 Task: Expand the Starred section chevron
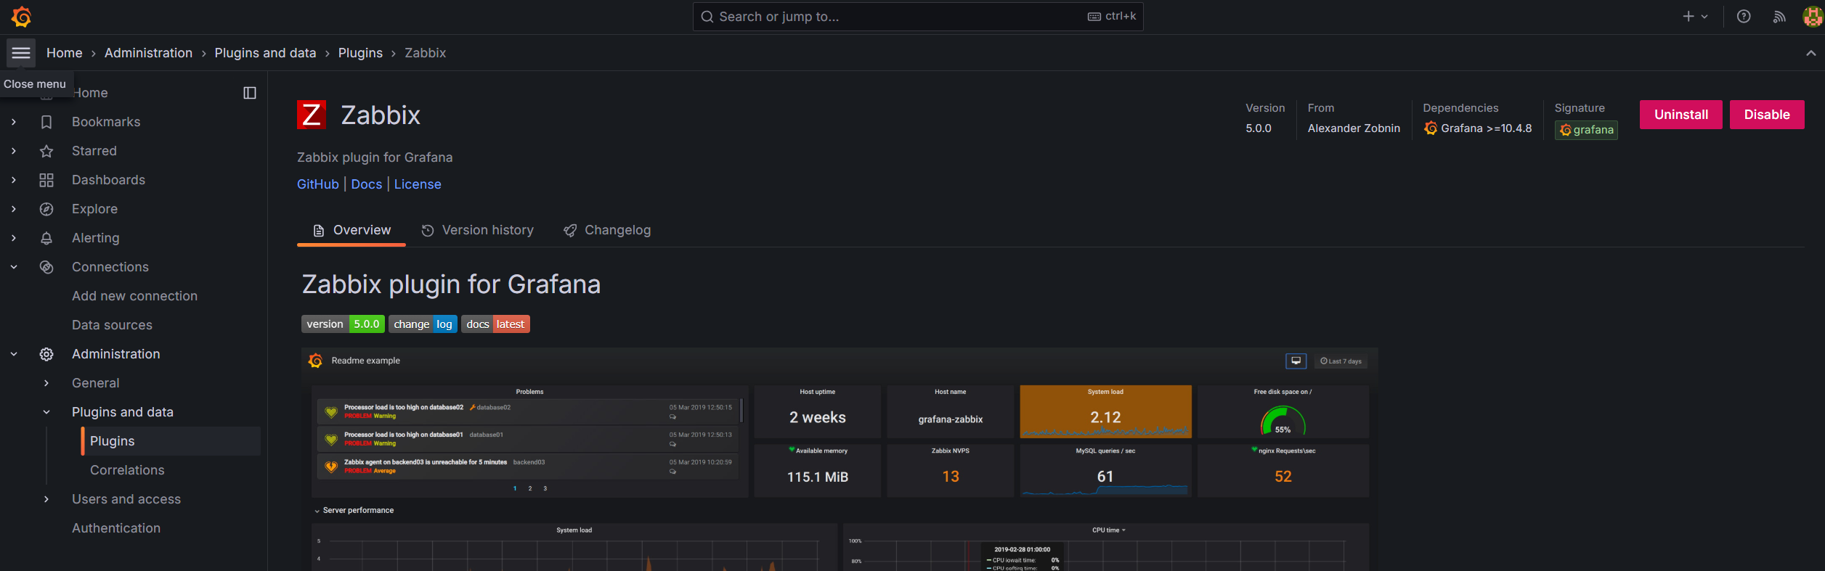coord(14,151)
